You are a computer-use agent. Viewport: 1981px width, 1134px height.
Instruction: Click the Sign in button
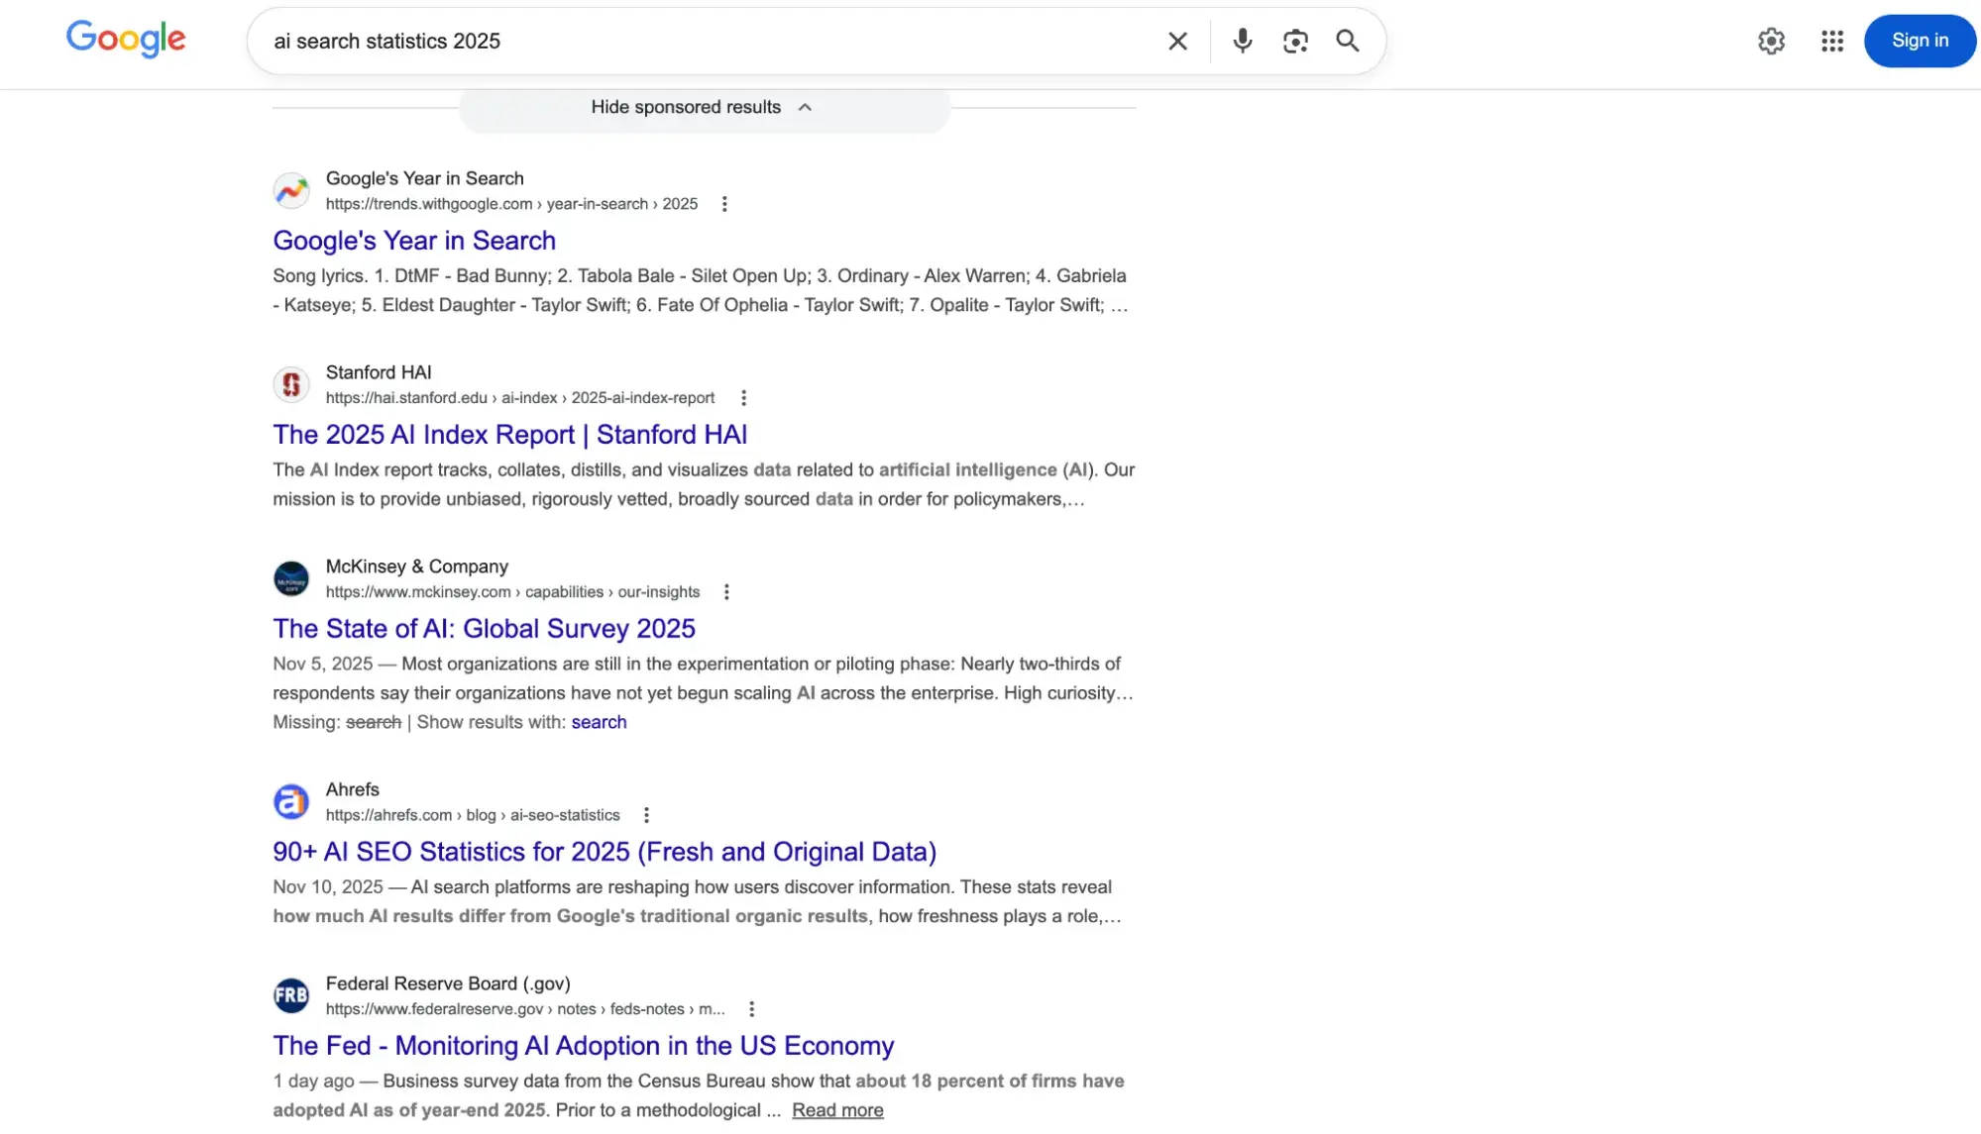(1919, 41)
